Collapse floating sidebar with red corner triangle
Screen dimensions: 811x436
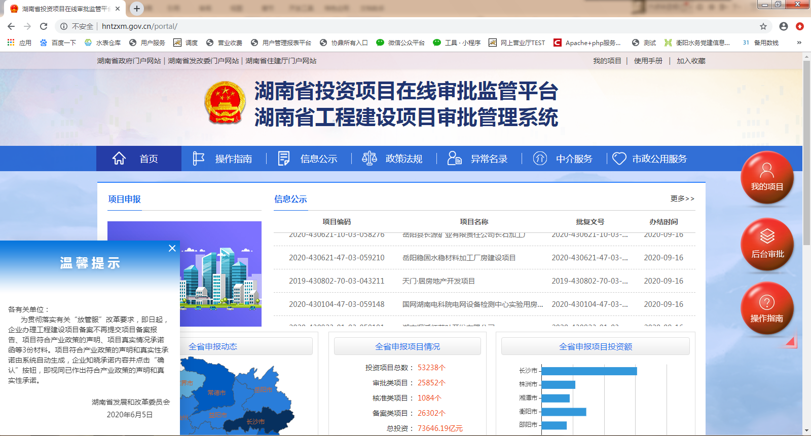[791, 342]
